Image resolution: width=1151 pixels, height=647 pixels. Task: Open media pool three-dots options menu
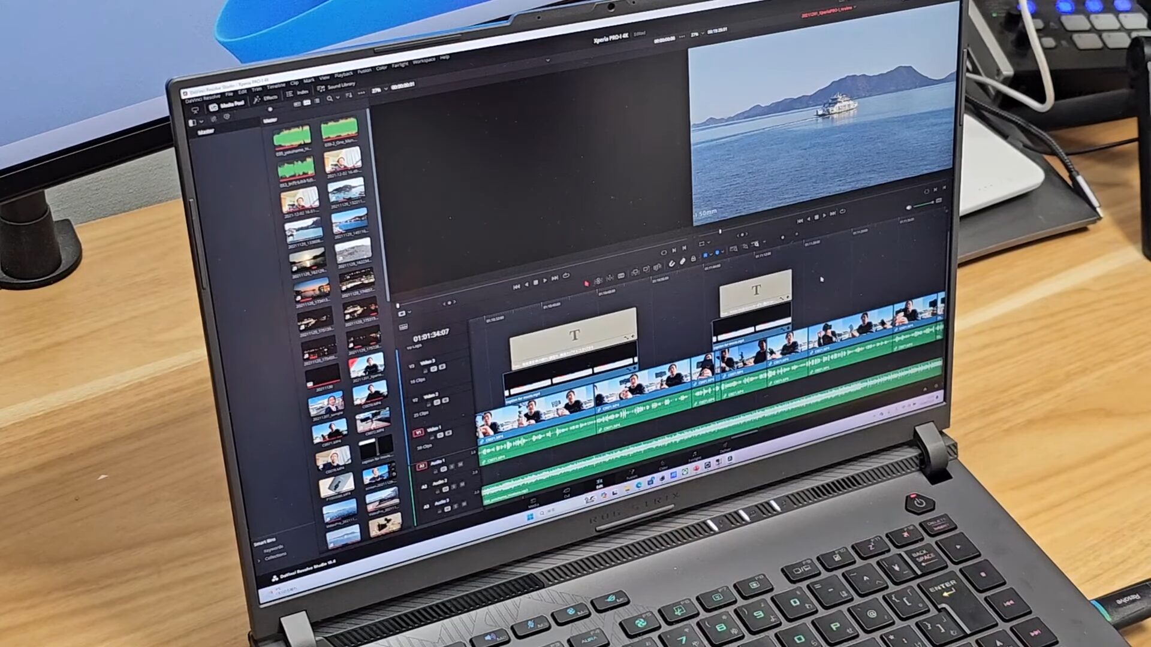(x=361, y=93)
